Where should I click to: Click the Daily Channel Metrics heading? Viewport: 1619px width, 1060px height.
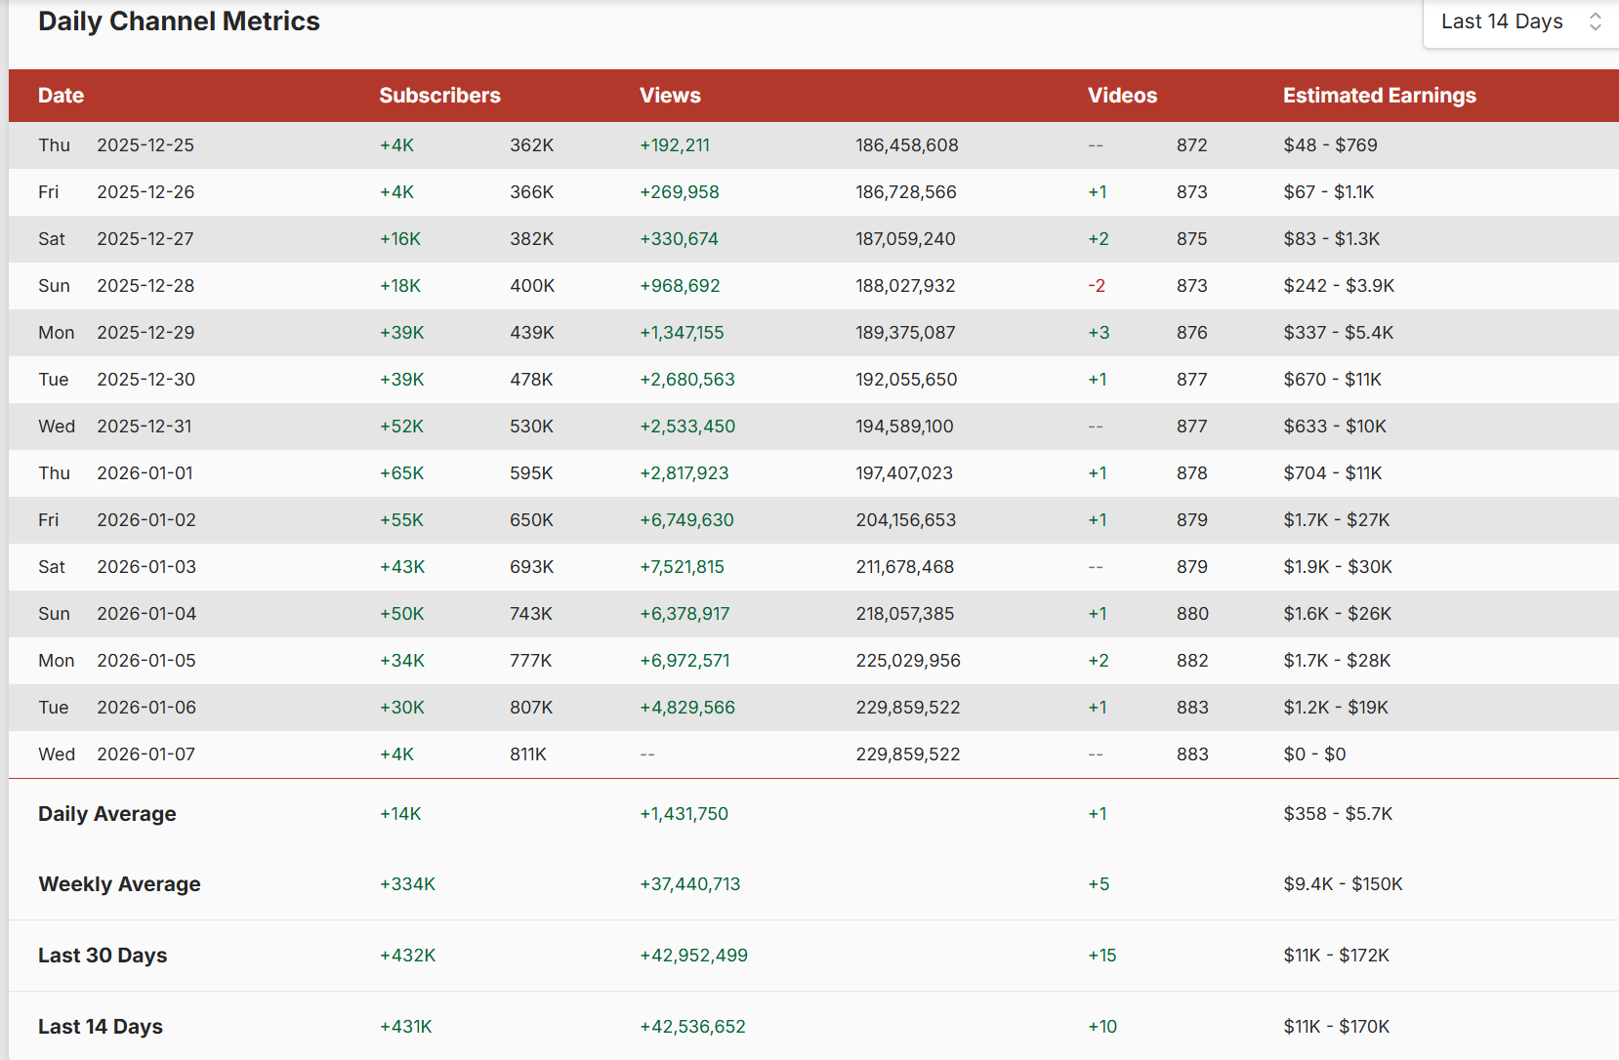tap(179, 21)
